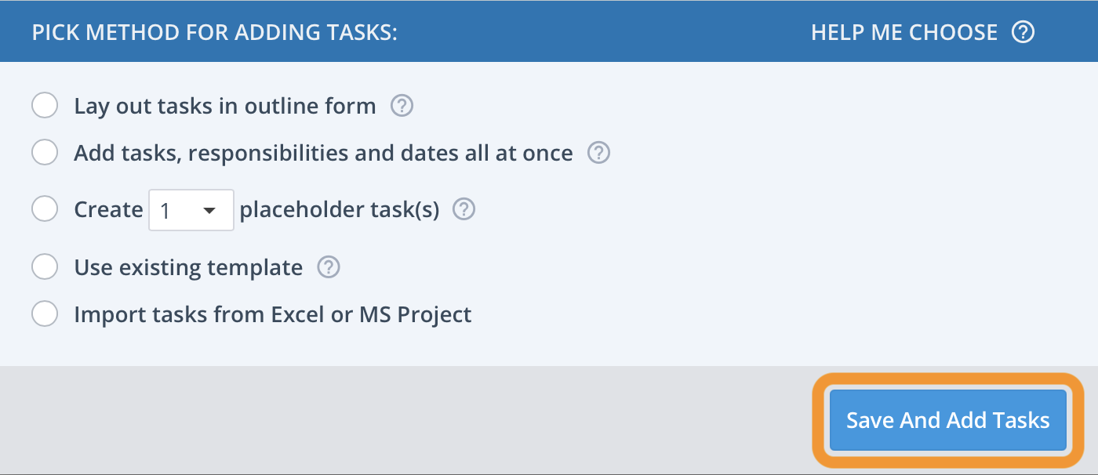Choose 'Add tasks, responsibilities and dates all at once'
This screenshot has width=1098, height=475.
click(x=45, y=152)
